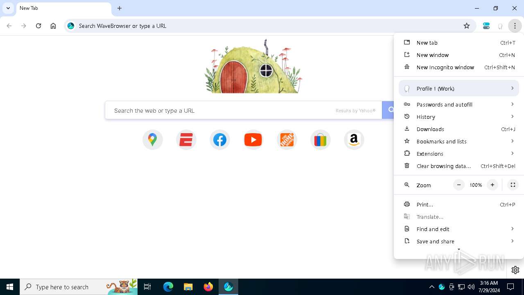The width and height of the screenshot is (524, 295).
Task: Open the ESPN shortcut tile
Action: pyautogui.click(x=186, y=140)
